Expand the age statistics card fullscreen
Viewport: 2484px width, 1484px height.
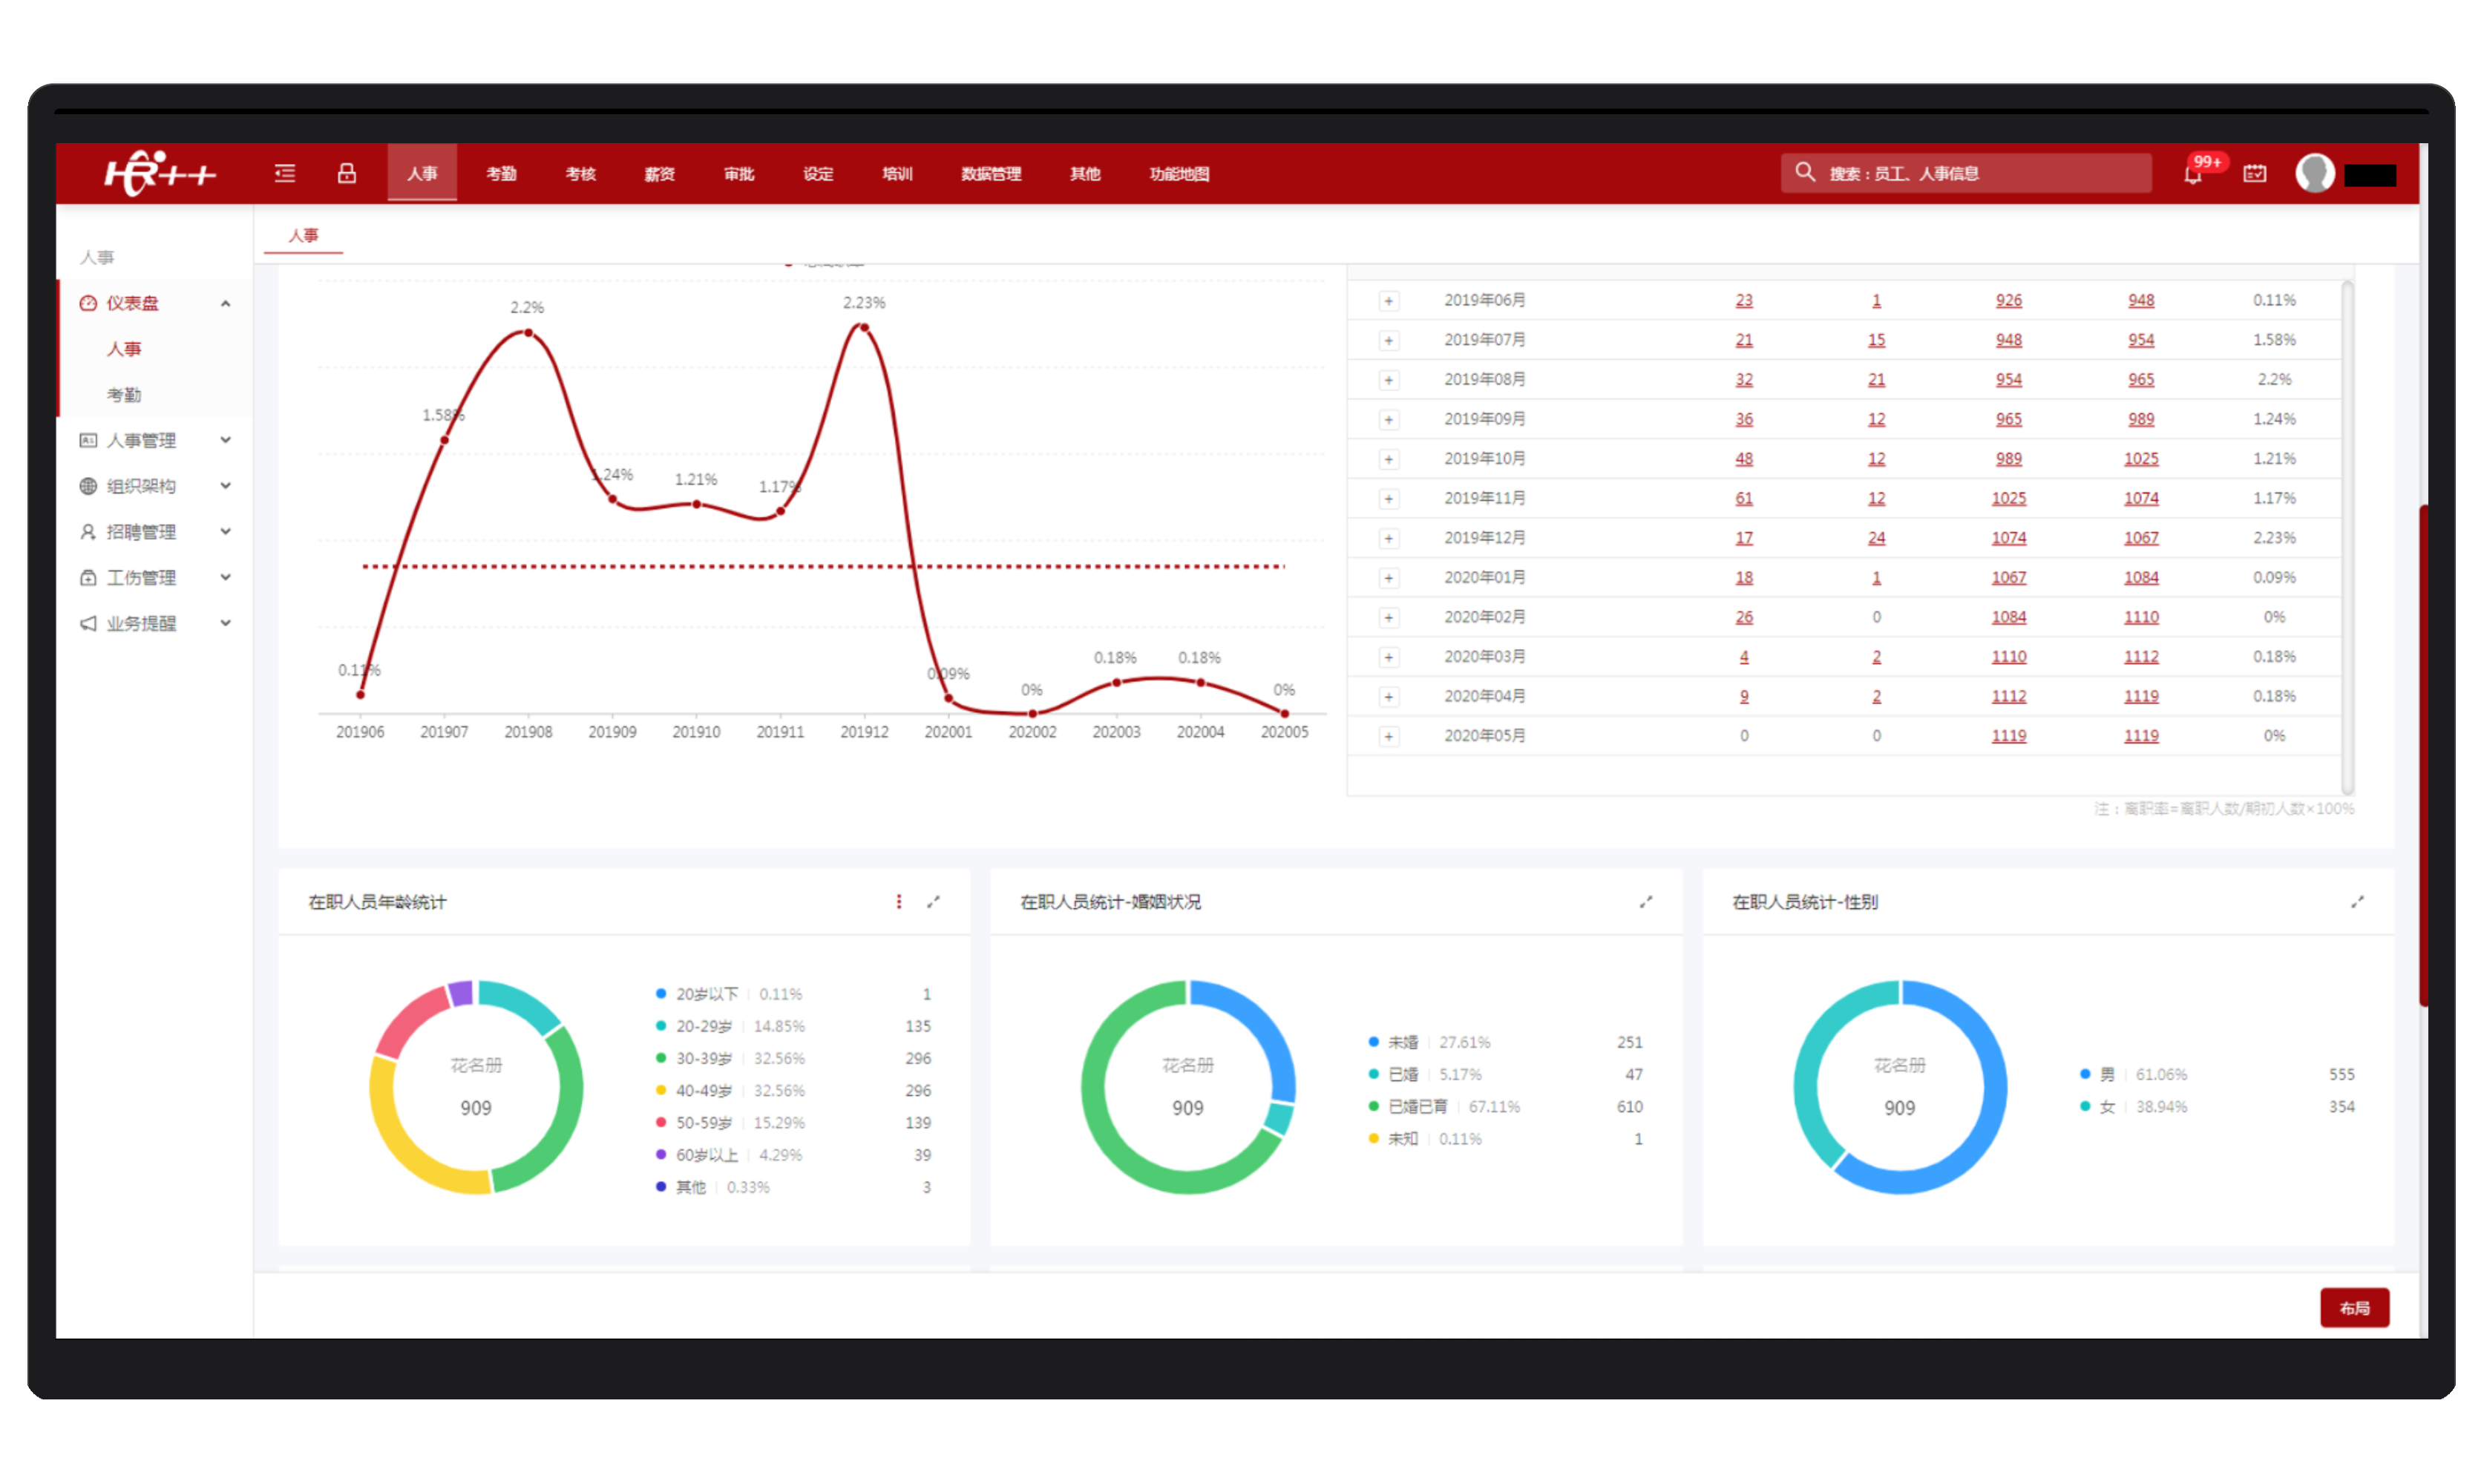(x=933, y=902)
